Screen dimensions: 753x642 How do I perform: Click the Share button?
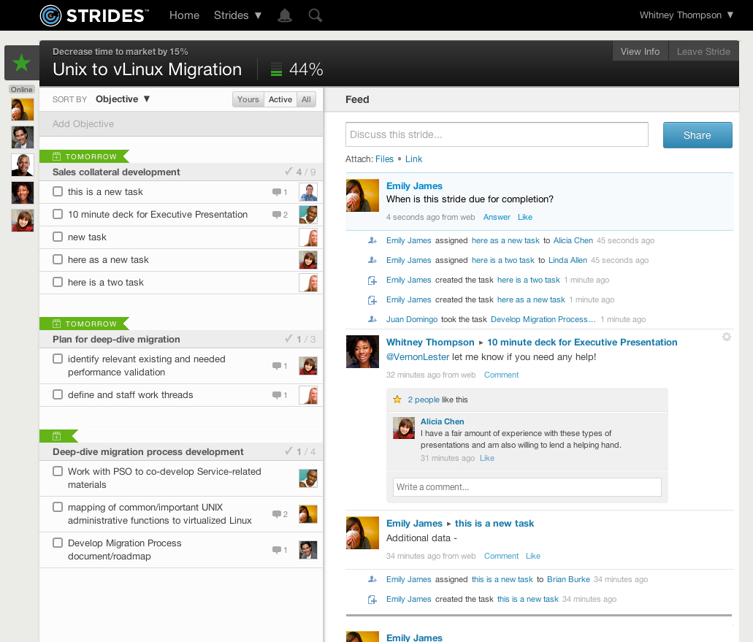coord(697,135)
